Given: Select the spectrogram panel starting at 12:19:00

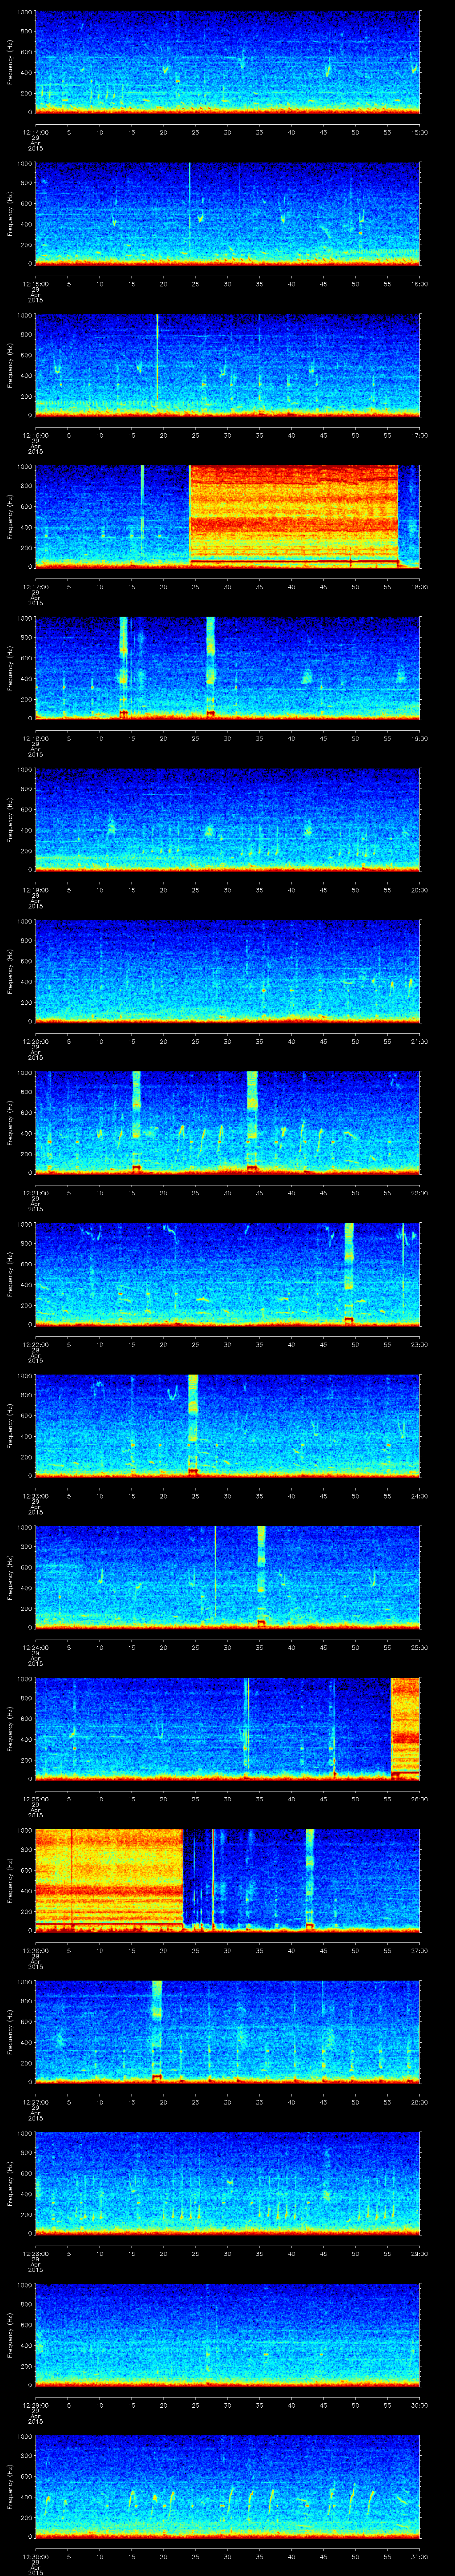Looking at the screenshot, I should [227, 819].
